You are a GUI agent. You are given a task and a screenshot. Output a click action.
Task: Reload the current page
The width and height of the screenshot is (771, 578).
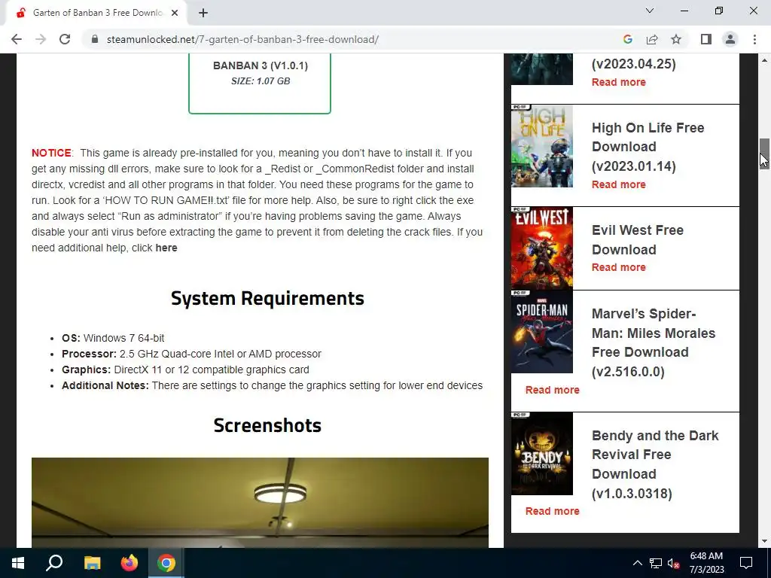click(x=65, y=39)
